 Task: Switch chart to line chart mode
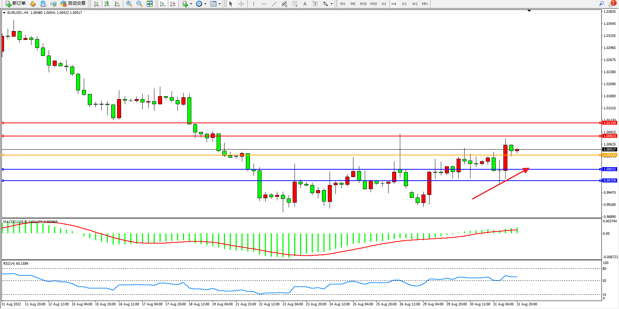click(117, 4)
